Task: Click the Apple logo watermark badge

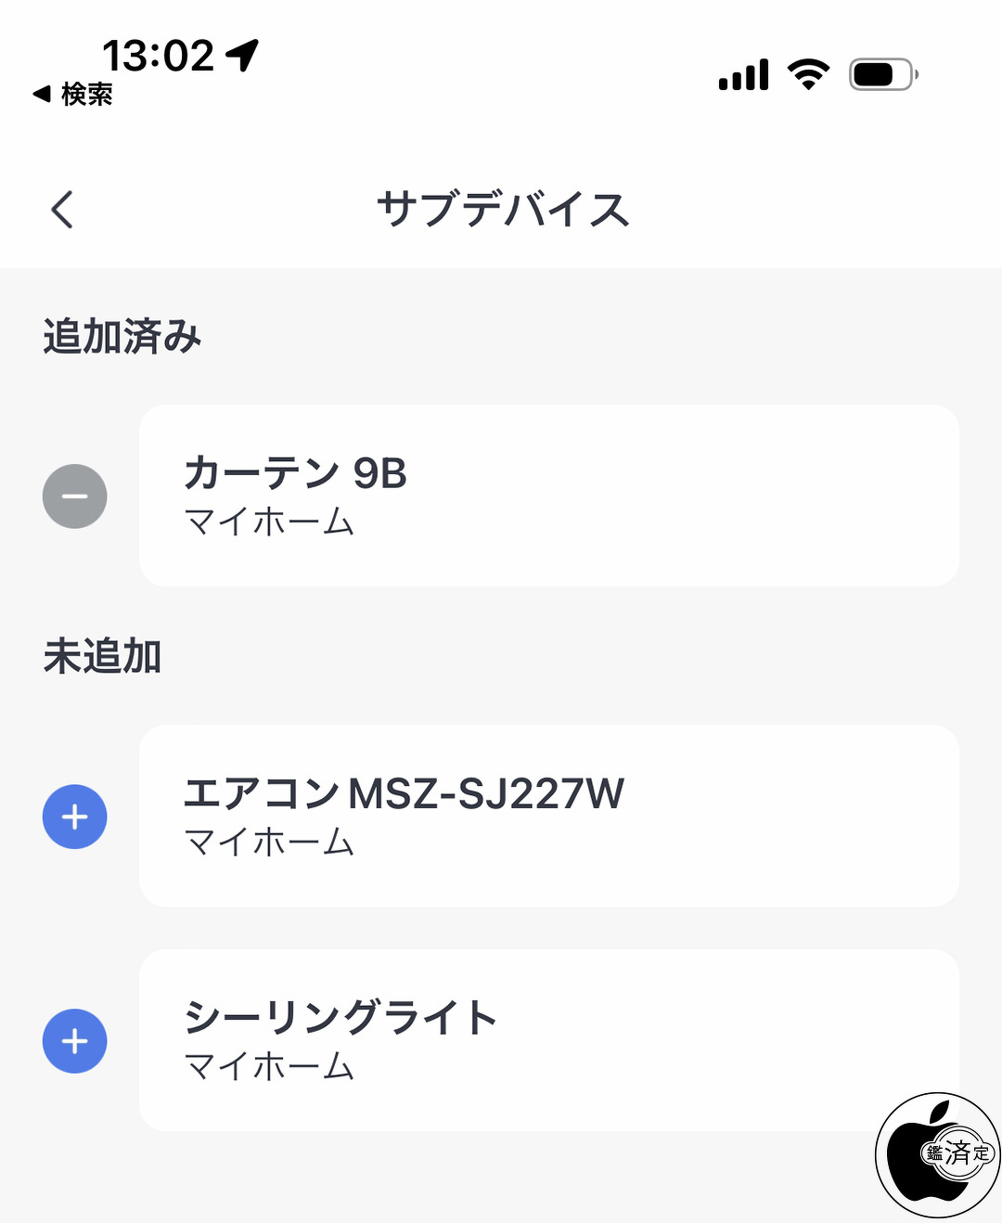Action: coord(937,1154)
